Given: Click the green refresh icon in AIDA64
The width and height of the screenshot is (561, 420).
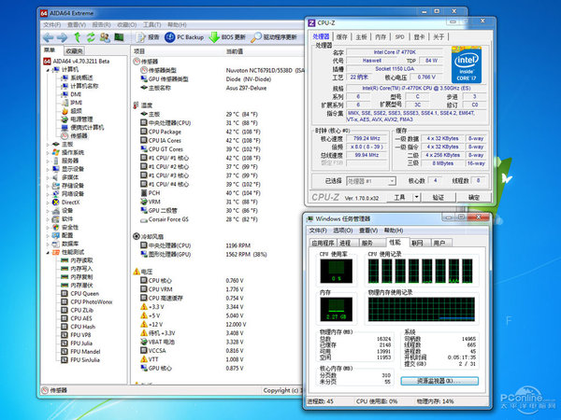Looking at the screenshot, I should (x=90, y=36).
